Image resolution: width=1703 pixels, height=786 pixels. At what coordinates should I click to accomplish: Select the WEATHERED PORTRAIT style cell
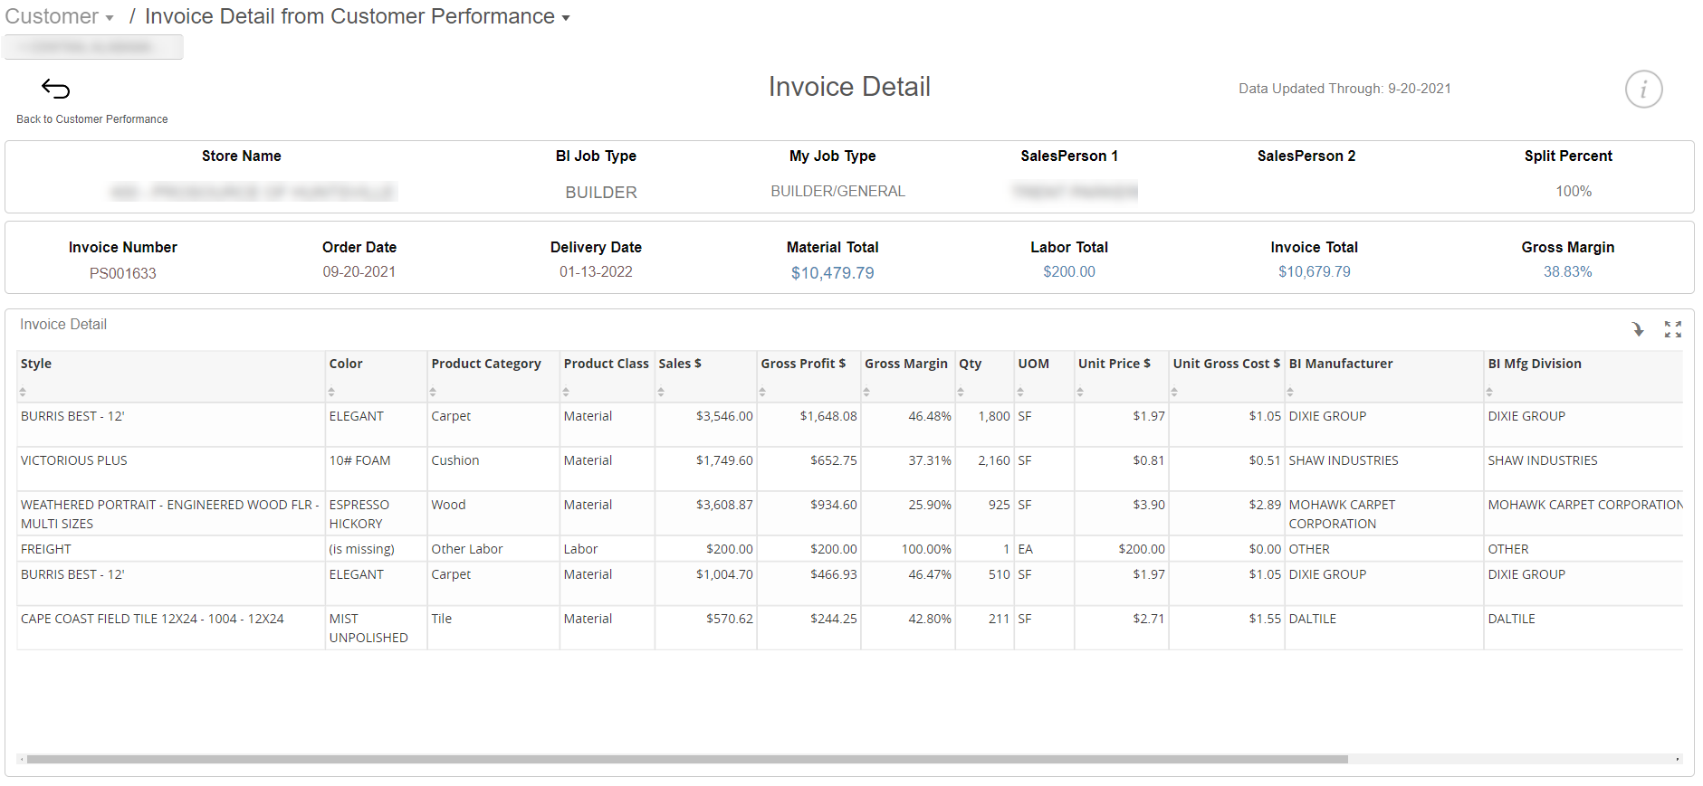coord(170,515)
